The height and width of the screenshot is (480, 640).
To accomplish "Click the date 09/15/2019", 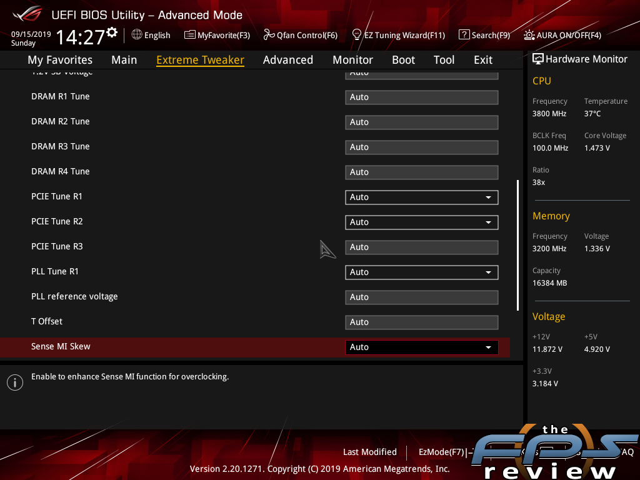I will 31,34.
